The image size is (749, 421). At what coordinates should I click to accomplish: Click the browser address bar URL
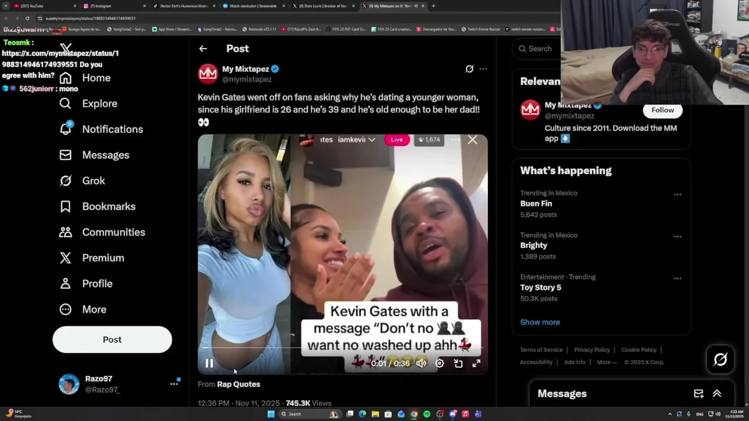click(91, 18)
